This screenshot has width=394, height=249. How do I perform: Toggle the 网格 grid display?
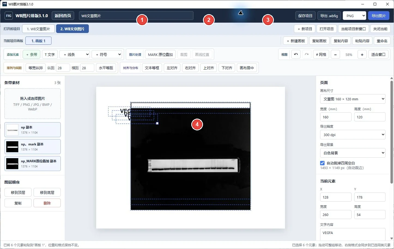click(x=321, y=55)
